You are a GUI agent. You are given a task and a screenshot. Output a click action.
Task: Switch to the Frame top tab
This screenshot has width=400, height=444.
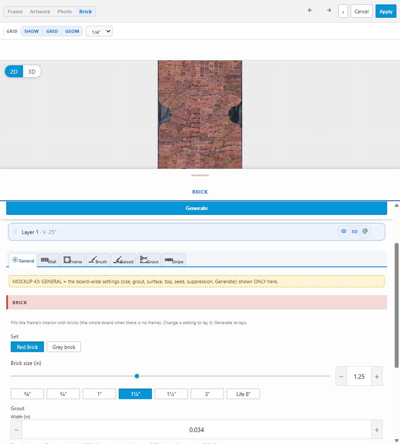tap(15, 12)
